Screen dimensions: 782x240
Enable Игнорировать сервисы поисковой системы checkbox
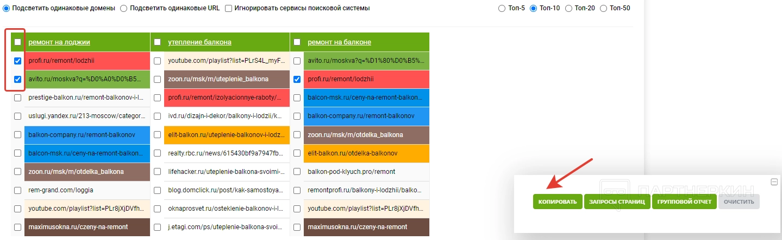click(229, 8)
